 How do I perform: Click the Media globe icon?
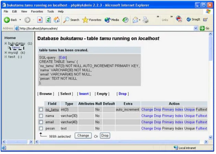click(x=107, y=20)
